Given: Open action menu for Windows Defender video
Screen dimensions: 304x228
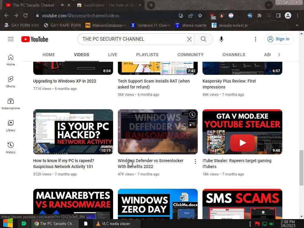Looking at the screenshot, I should pos(195,161).
